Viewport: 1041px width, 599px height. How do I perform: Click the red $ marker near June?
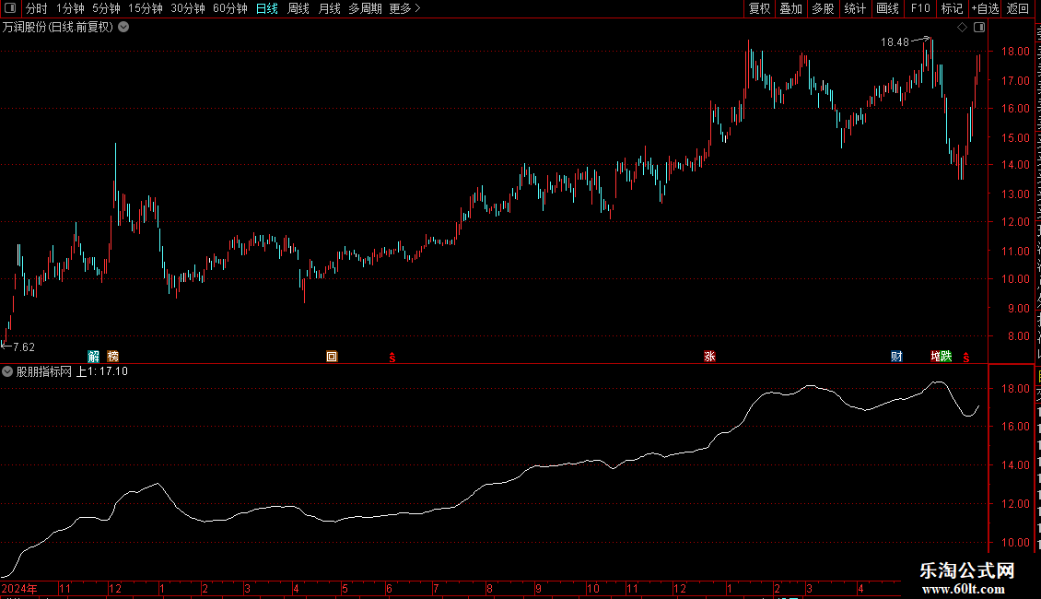click(x=392, y=358)
